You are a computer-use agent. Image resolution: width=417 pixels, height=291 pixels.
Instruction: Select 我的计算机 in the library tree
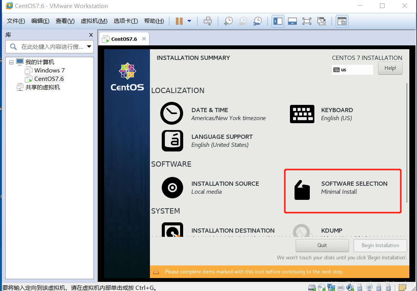40,62
